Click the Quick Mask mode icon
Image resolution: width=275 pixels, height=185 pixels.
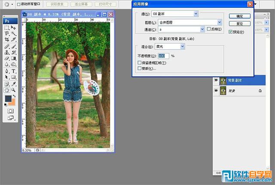[11, 110]
